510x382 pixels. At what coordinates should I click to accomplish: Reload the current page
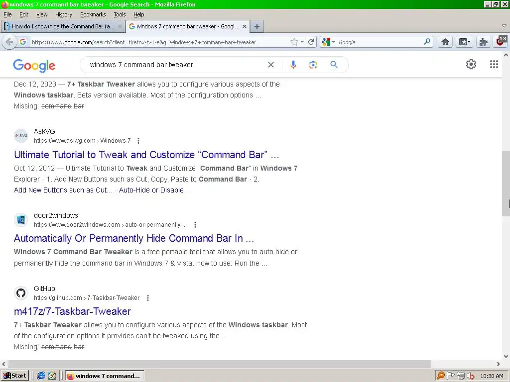coord(311,42)
